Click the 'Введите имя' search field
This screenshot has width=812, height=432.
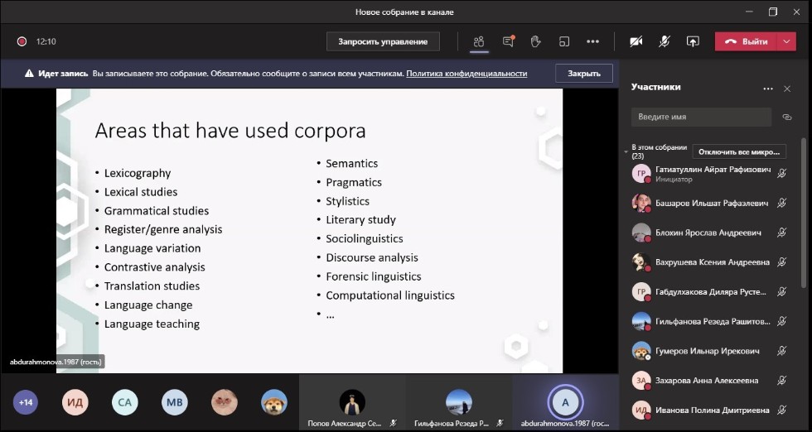point(700,117)
